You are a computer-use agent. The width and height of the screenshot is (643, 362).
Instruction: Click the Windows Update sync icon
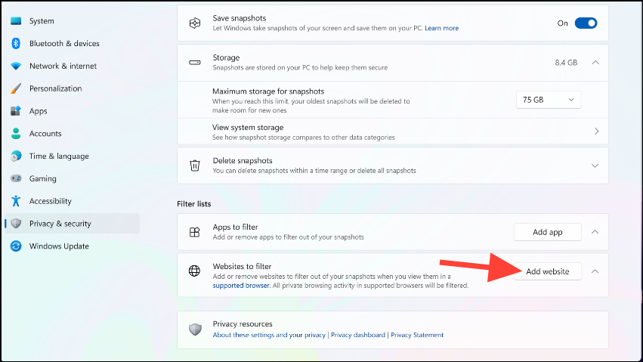(16, 246)
